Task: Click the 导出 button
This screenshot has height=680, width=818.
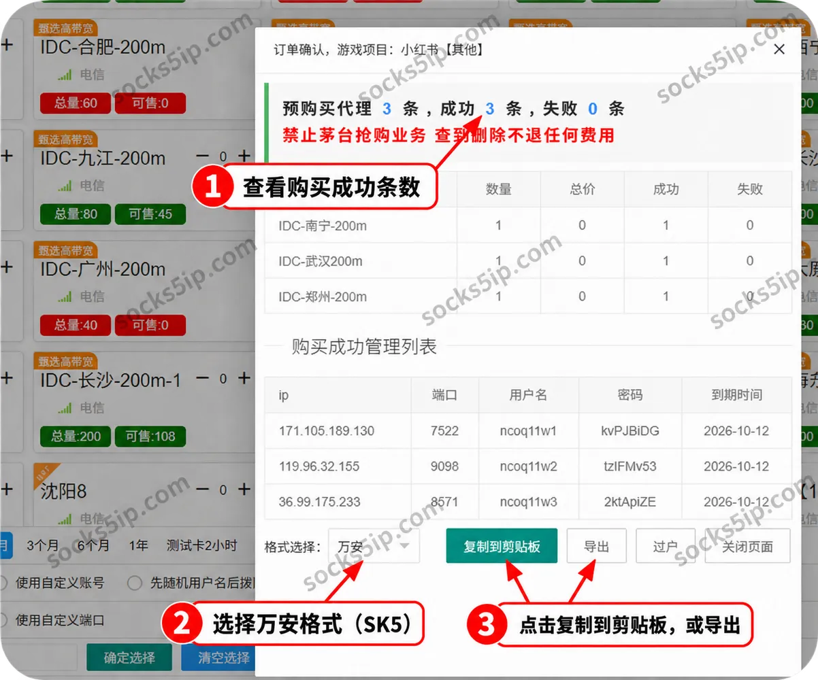Action: pos(596,546)
